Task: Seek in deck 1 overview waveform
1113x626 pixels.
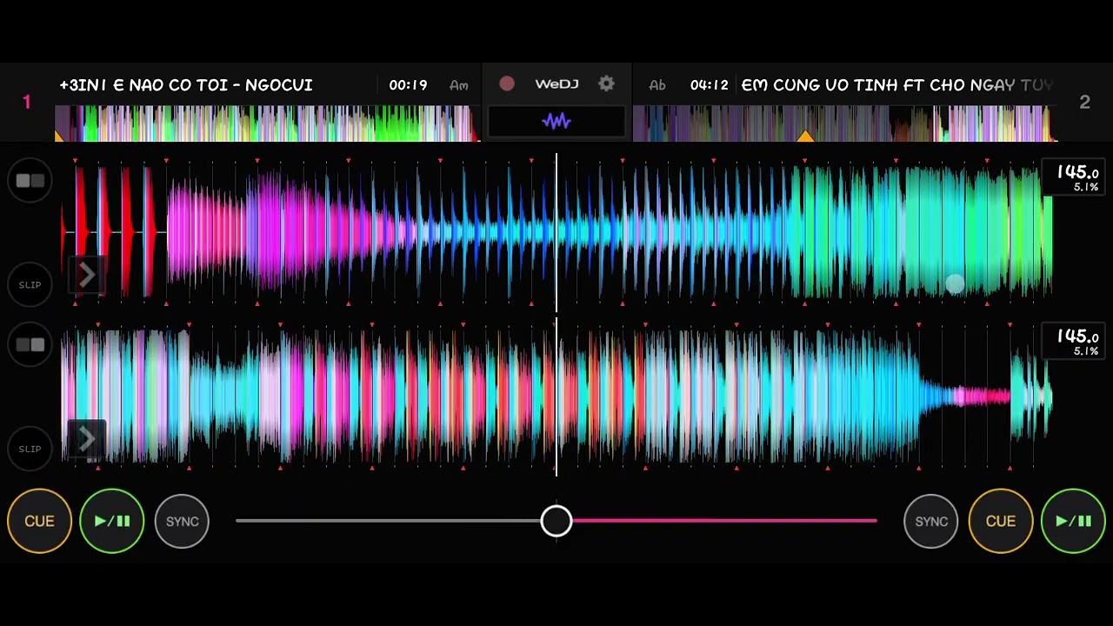Action: pos(266,123)
